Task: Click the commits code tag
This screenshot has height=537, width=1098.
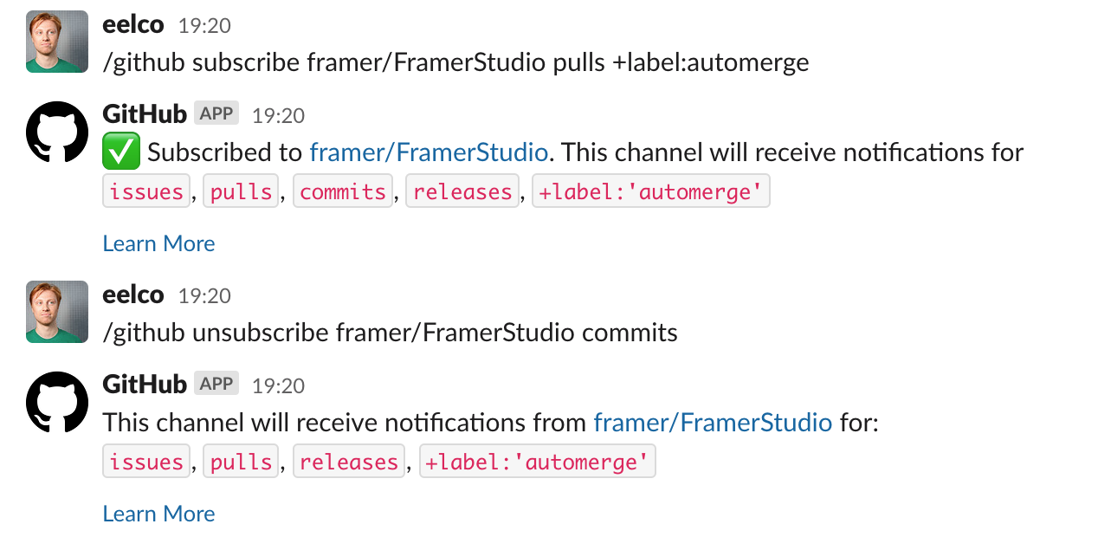Action: 343,191
